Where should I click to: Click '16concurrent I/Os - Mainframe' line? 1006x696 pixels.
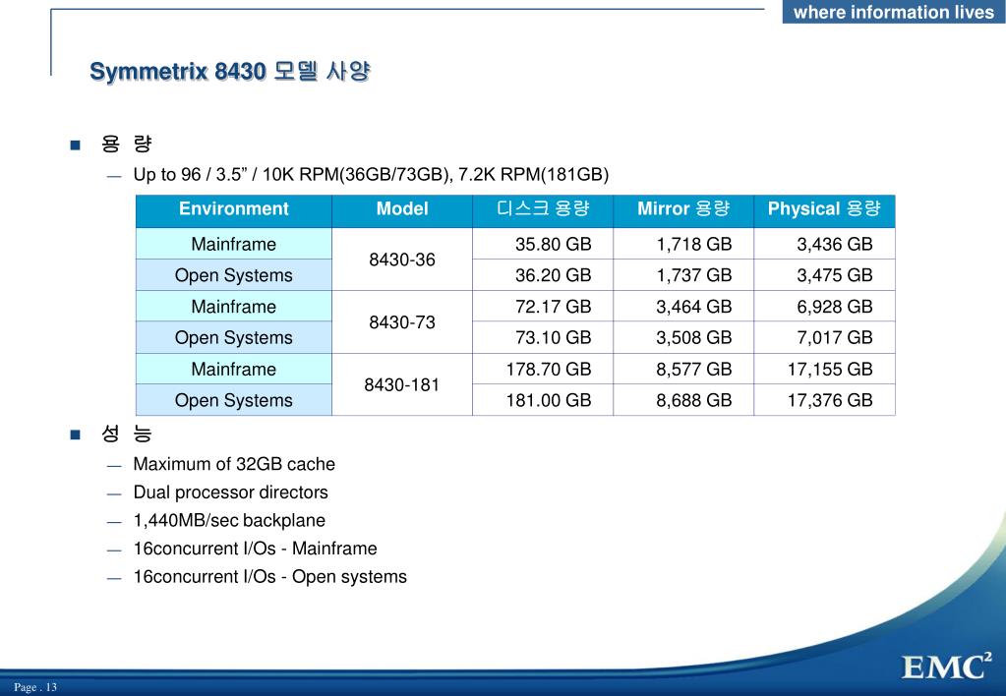click(255, 549)
